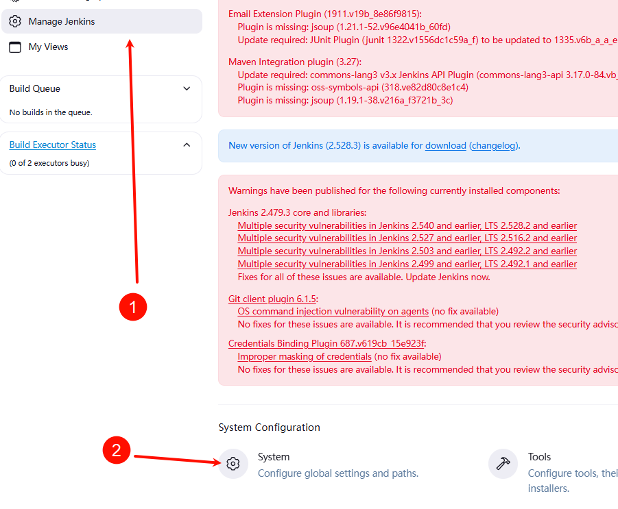This screenshot has height=509, width=618.
Task: Open Tools hammer icon
Action: 503,464
